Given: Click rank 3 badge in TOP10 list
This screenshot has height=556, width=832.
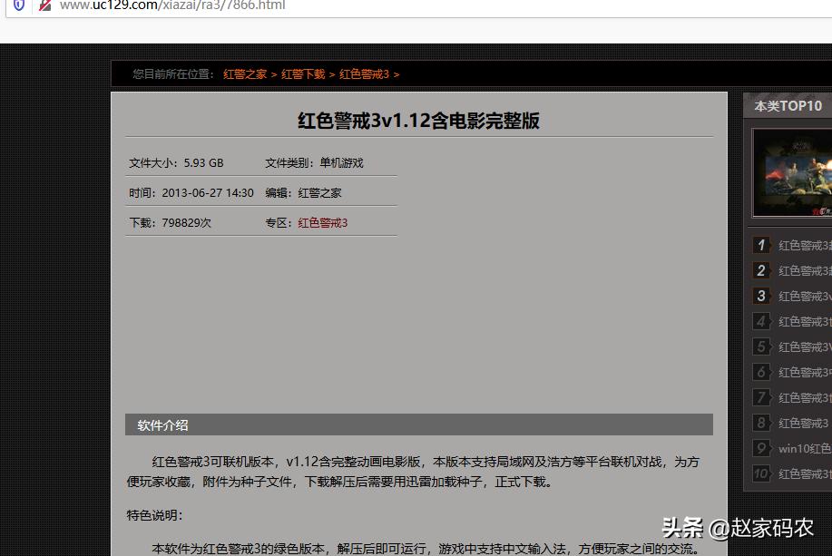Looking at the screenshot, I should [x=761, y=296].
